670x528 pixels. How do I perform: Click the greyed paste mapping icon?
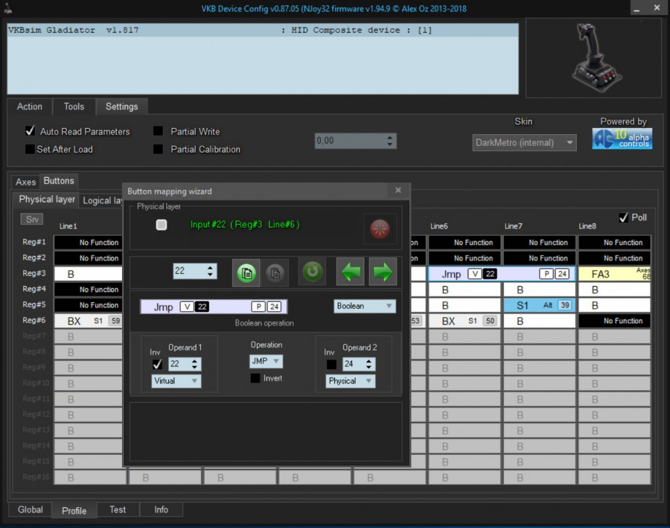click(x=275, y=272)
